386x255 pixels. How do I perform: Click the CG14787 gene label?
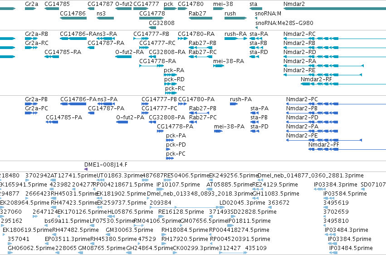[100, 4]
